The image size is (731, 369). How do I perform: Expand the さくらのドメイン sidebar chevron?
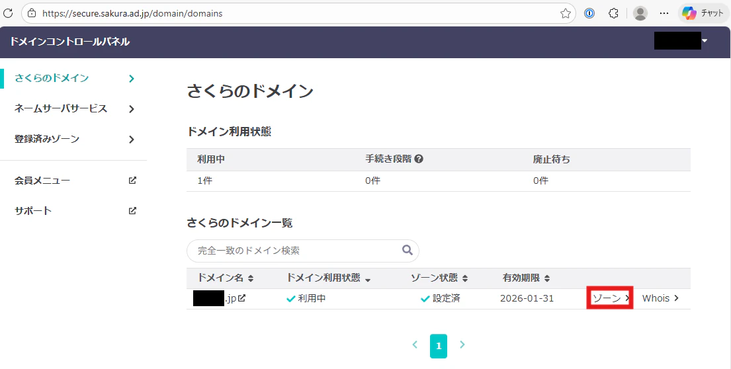coord(132,78)
